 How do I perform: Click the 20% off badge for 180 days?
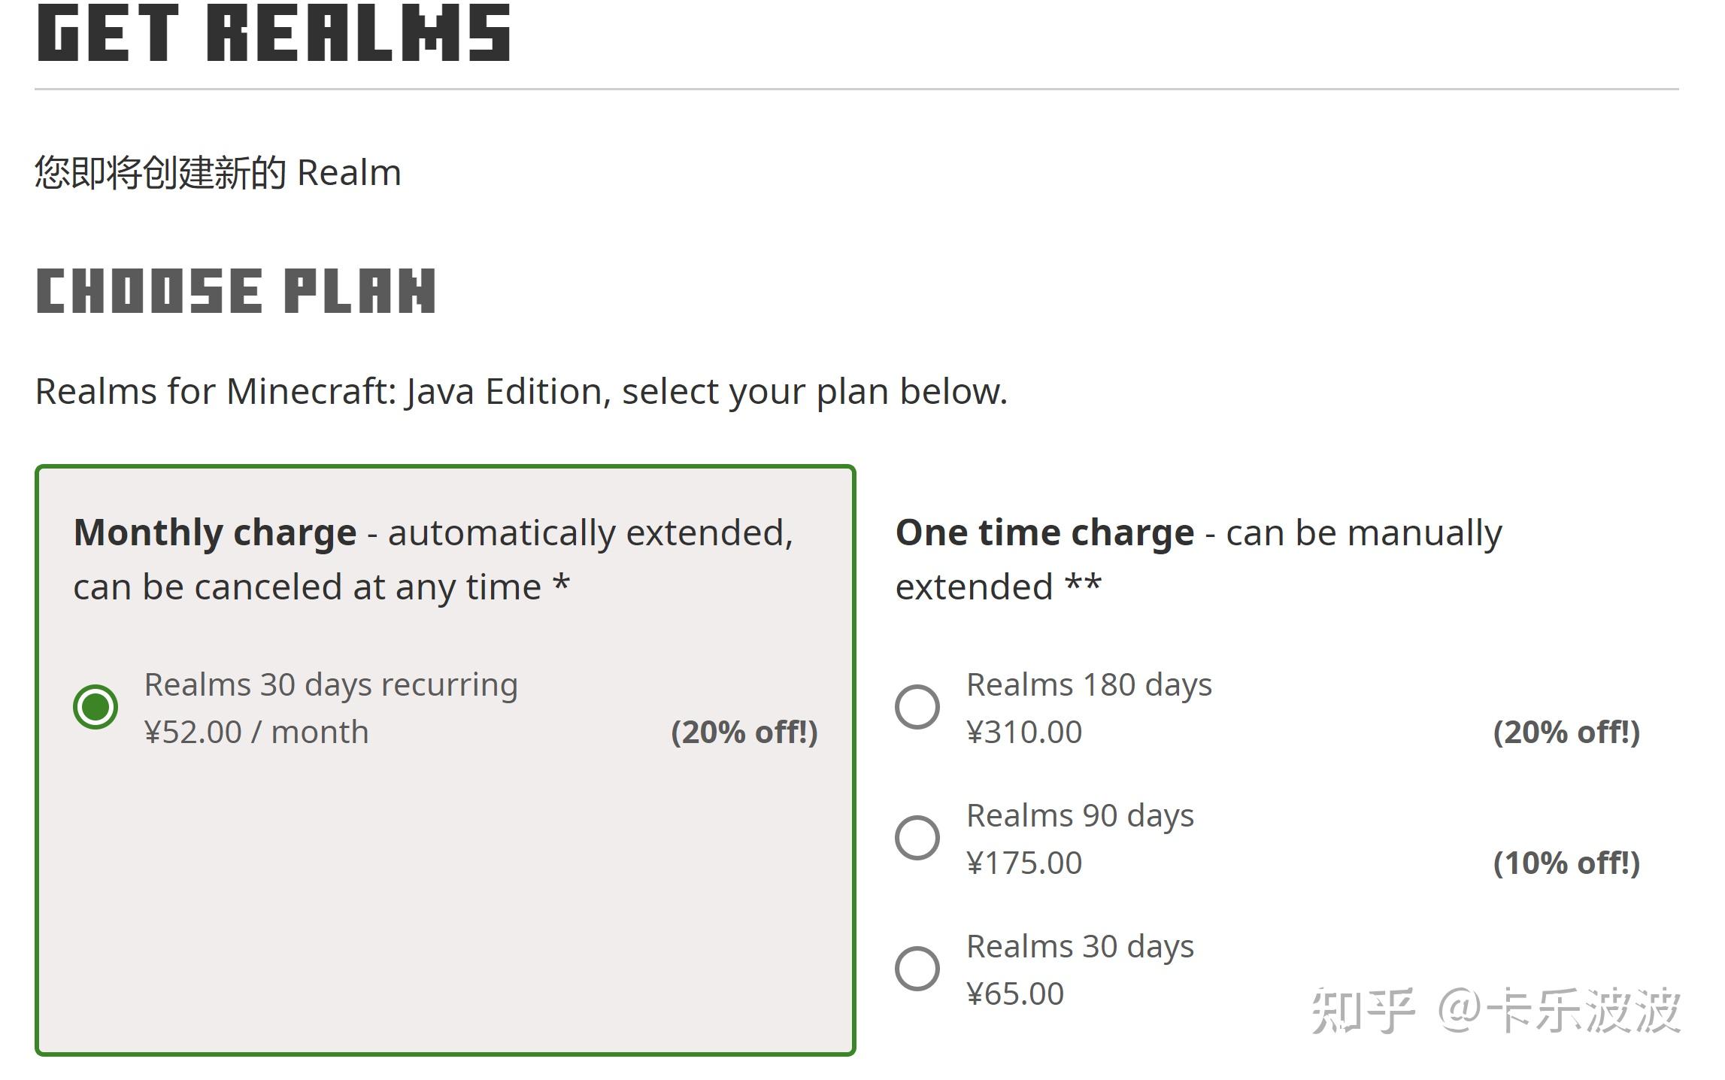[x=1566, y=732]
